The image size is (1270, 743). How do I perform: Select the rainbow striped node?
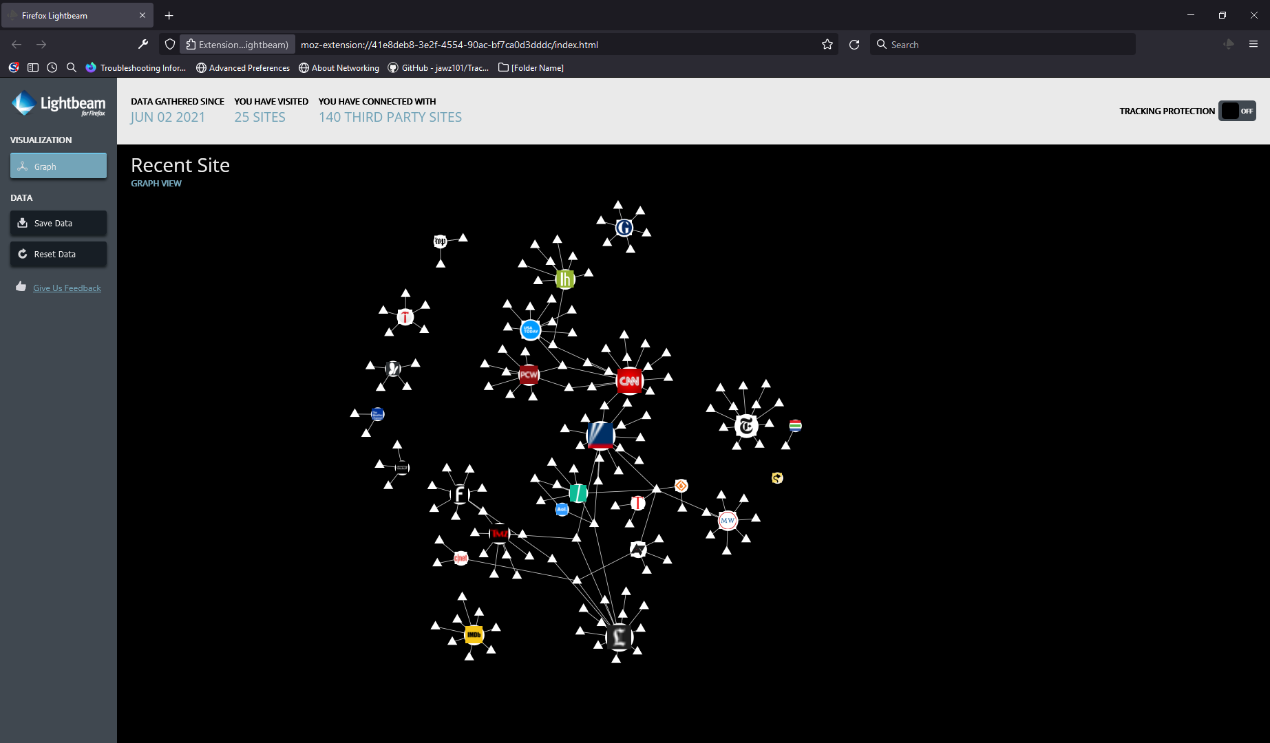(x=795, y=426)
